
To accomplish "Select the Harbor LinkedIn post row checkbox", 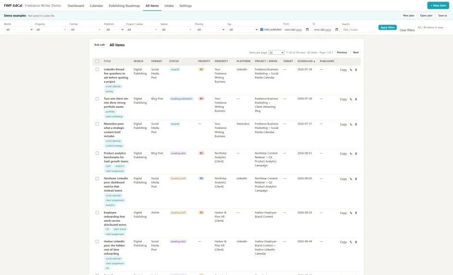I will pyautogui.click(x=97, y=241).
